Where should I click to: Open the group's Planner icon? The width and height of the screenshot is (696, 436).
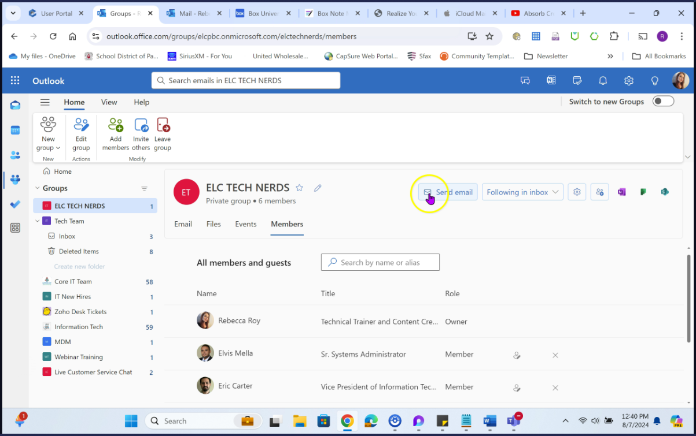tap(643, 192)
